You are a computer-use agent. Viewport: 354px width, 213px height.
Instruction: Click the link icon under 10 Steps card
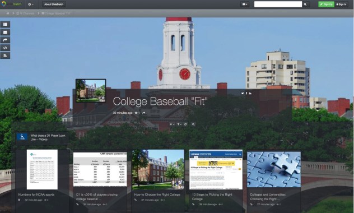pos(193,205)
